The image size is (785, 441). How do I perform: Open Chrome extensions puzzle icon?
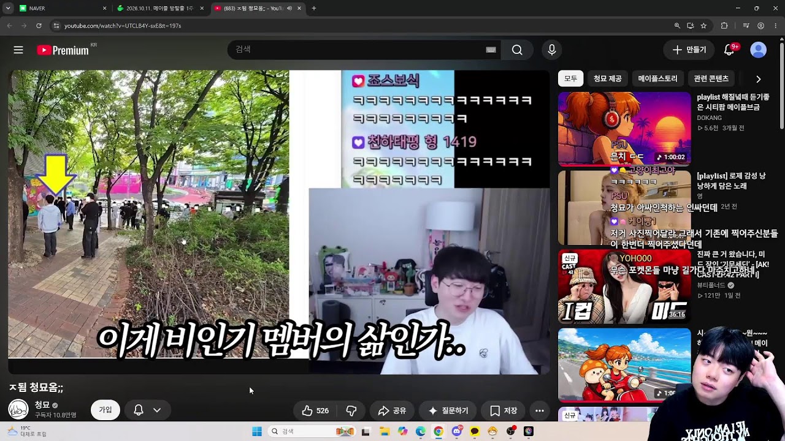[724, 26]
